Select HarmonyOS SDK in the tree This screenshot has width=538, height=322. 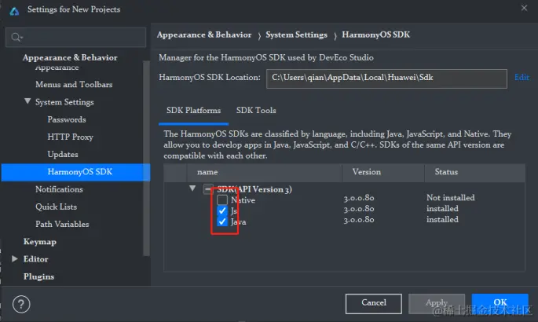(76, 172)
